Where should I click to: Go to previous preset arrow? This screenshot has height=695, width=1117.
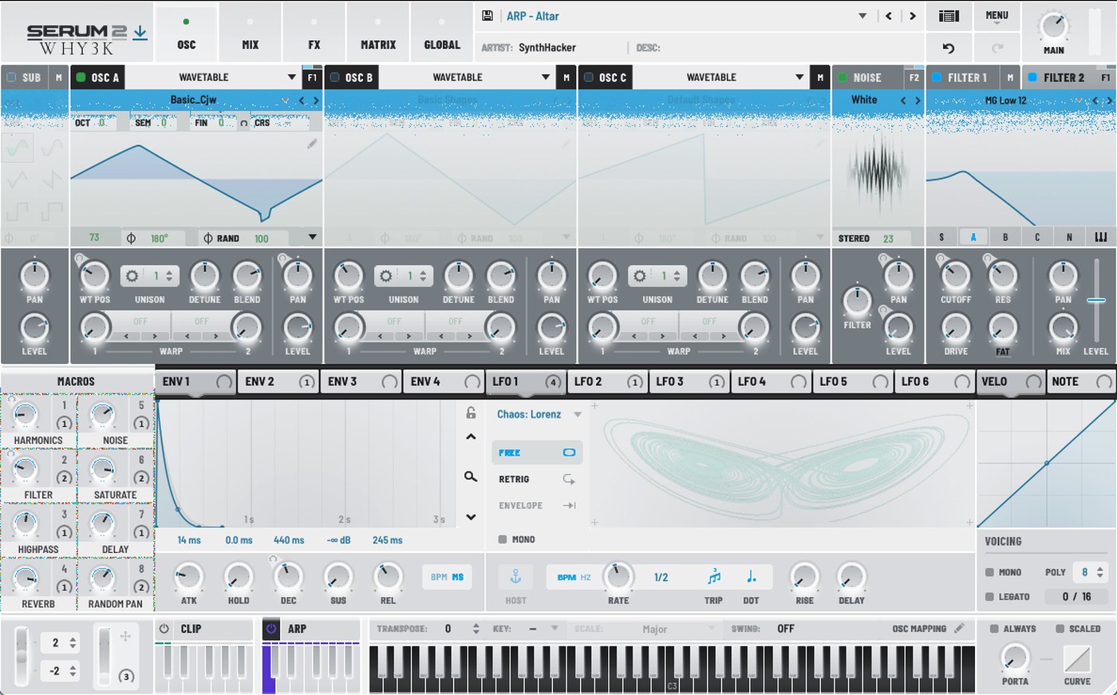(889, 16)
